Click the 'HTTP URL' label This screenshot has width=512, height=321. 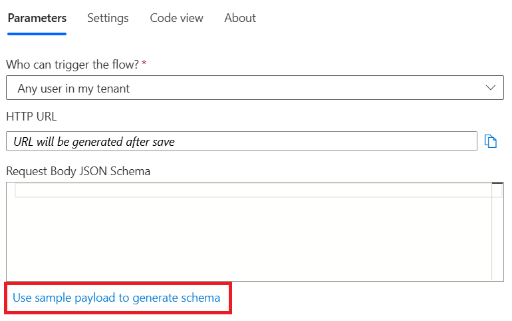pyautogui.click(x=31, y=117)
